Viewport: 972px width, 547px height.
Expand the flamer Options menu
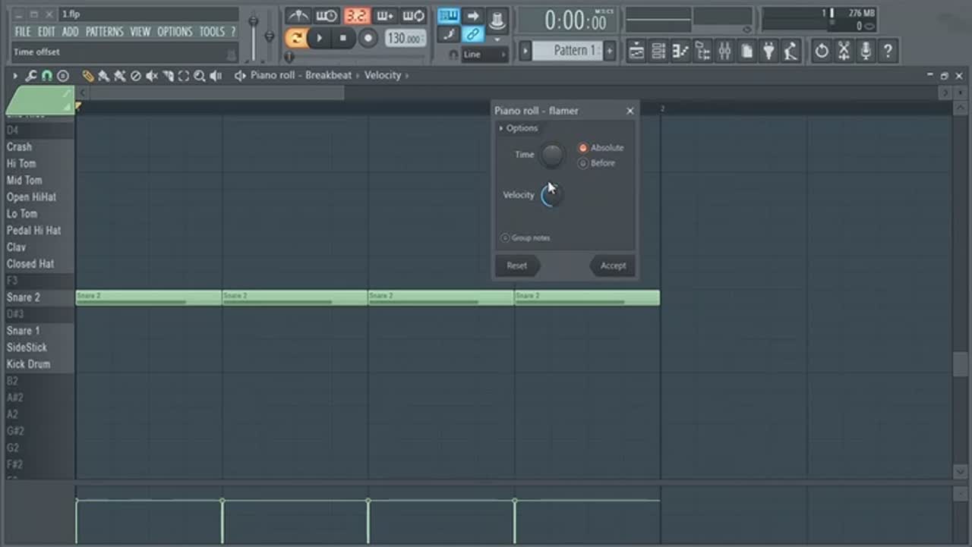click(518, 128)
